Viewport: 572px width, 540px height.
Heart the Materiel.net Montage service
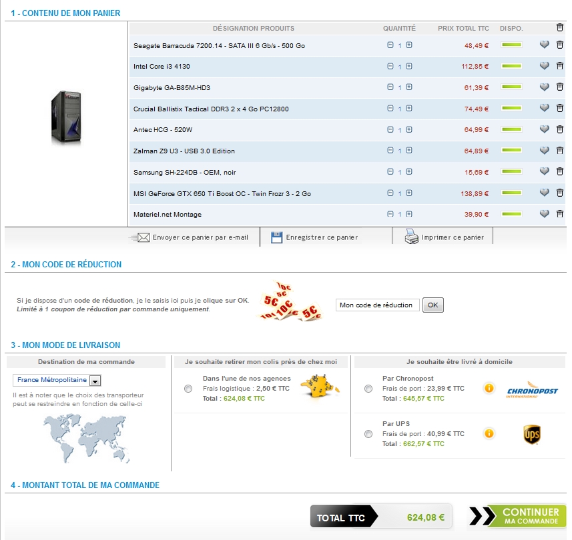pyautogui.click(x=544, y=213)
